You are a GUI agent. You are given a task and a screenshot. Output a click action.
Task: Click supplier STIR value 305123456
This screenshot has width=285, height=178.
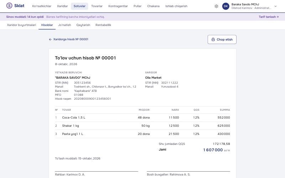(82, 83)
